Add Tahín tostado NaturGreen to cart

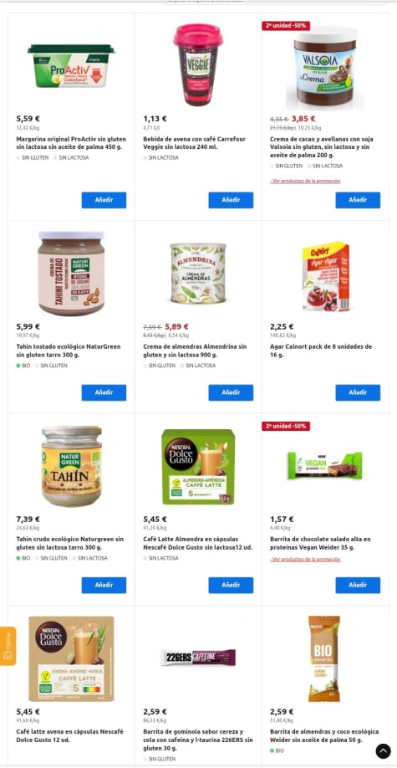[104, 392]
